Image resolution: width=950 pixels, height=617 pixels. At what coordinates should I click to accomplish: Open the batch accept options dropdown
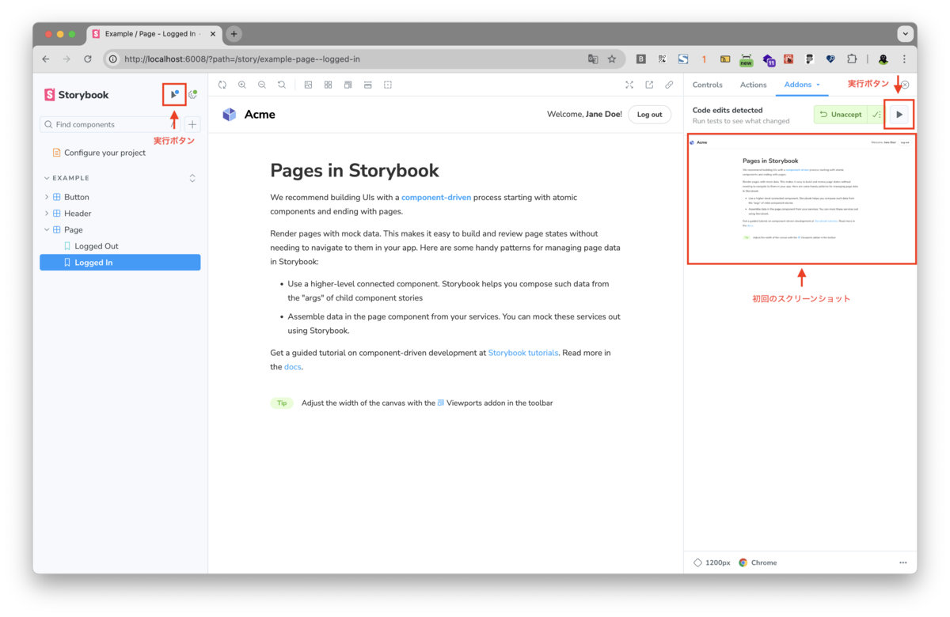876,115
